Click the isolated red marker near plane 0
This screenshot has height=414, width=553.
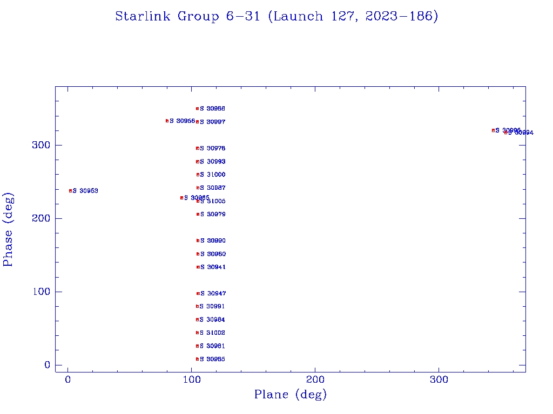pos(71,191)
